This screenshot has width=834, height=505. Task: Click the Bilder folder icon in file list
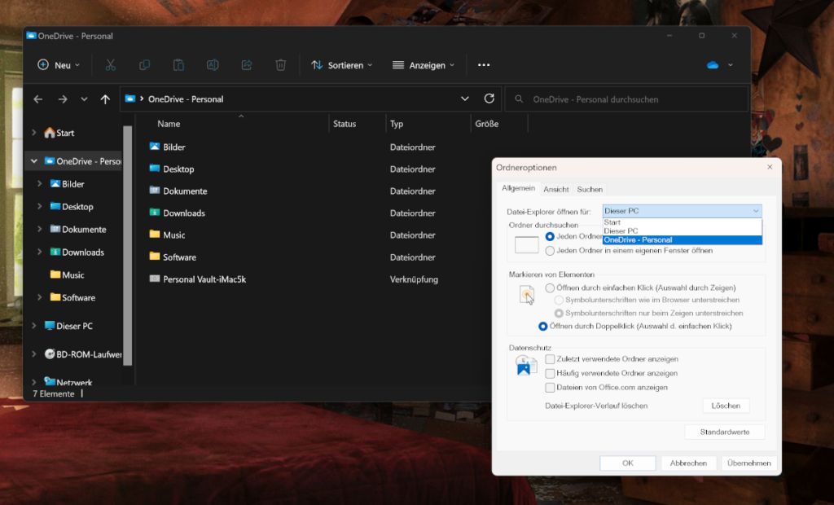pyautogui.click(x=154, y=147)
